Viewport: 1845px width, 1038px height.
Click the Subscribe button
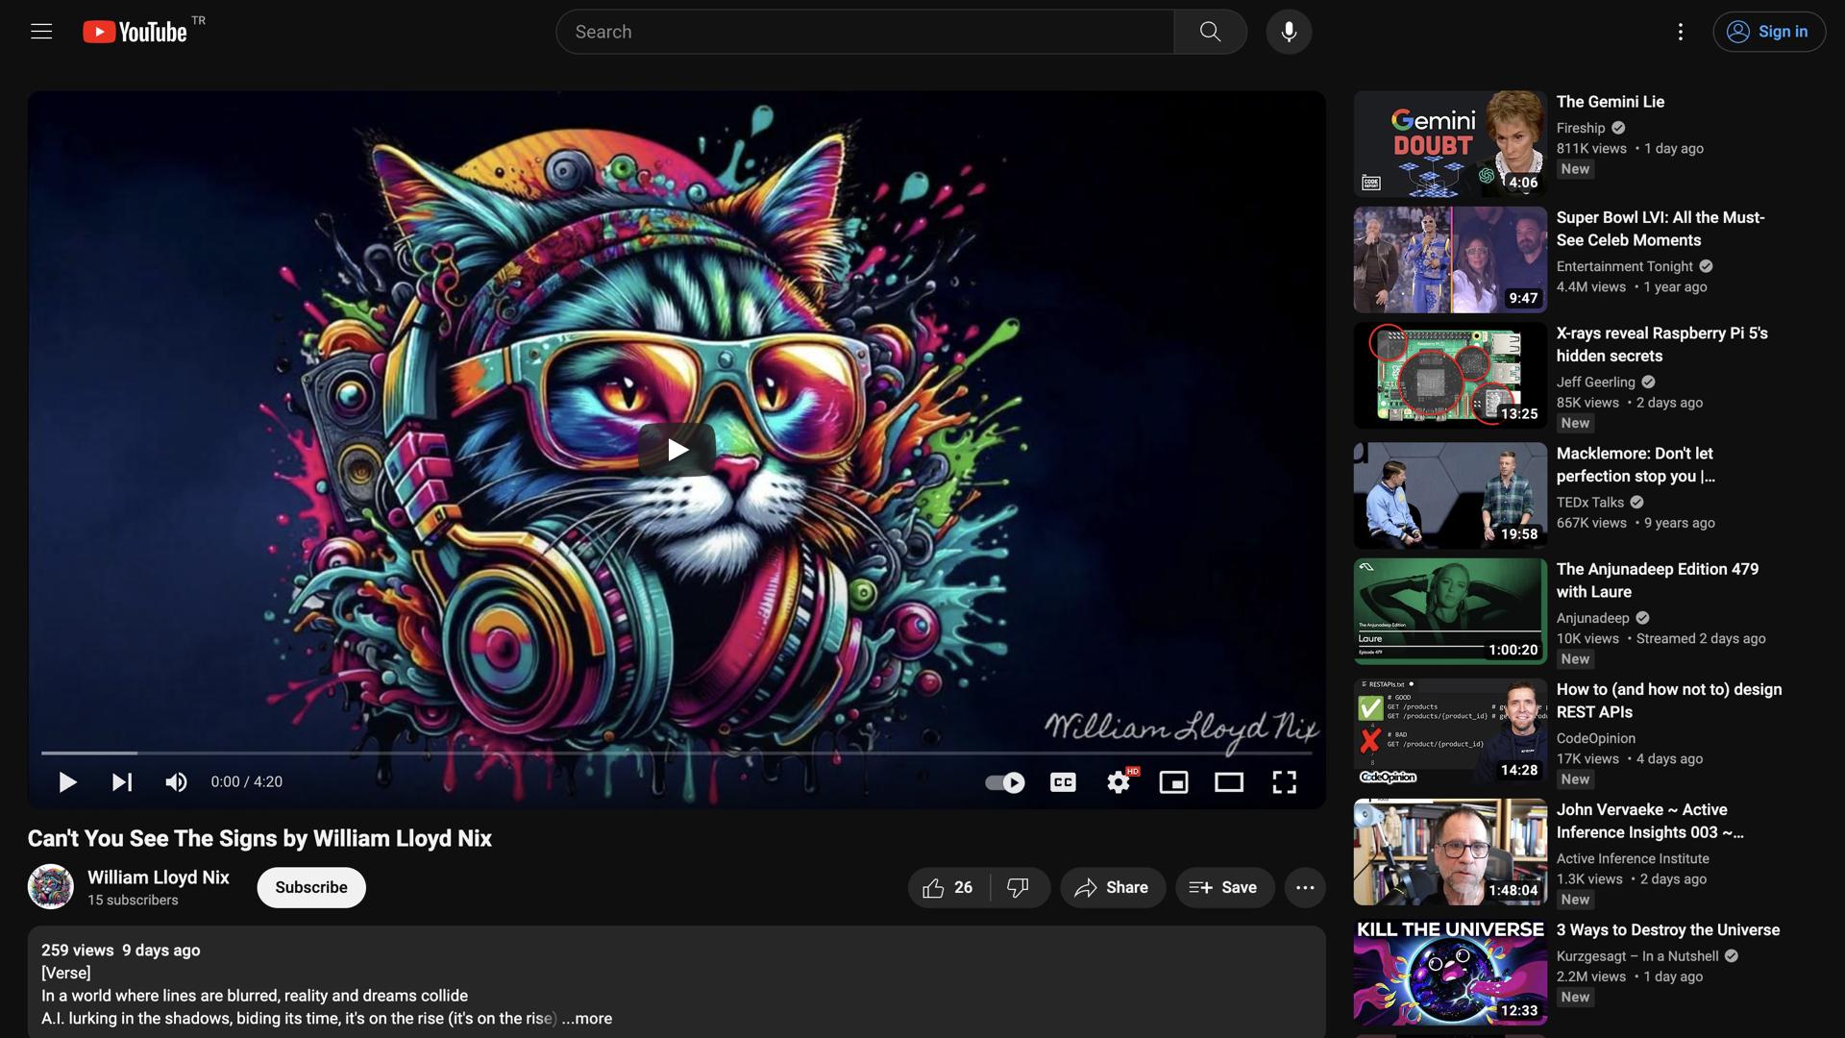[310, 887]
